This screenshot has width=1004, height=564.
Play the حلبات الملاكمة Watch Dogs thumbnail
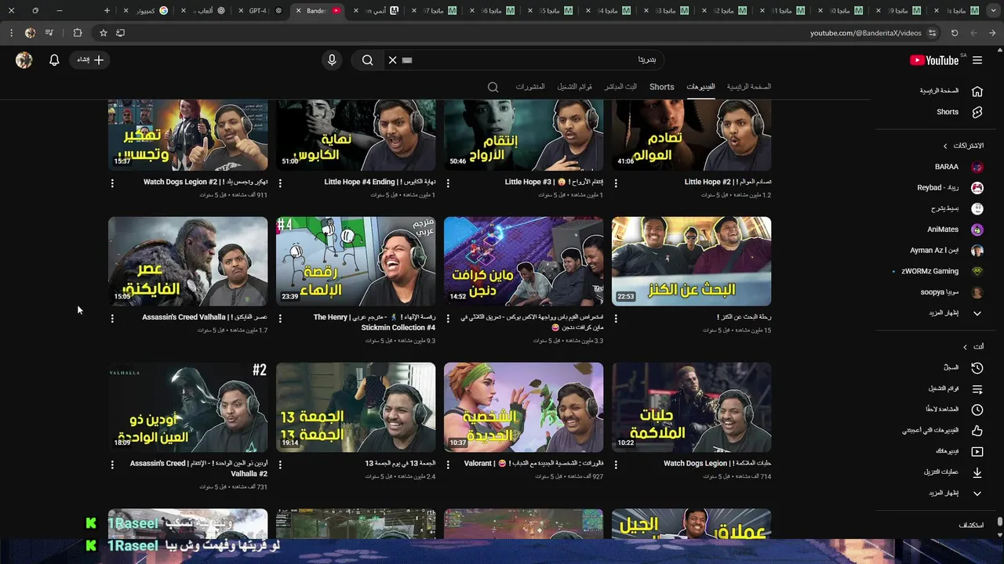[691, 407]
